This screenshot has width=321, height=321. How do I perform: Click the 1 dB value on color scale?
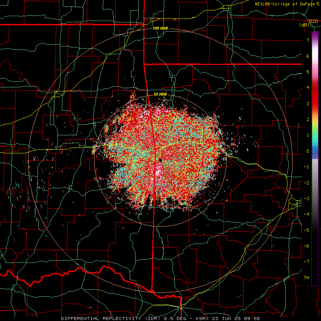click(308, 135)
